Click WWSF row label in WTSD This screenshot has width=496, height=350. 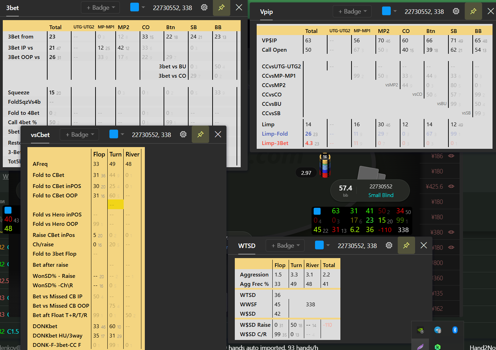(248, 304)
